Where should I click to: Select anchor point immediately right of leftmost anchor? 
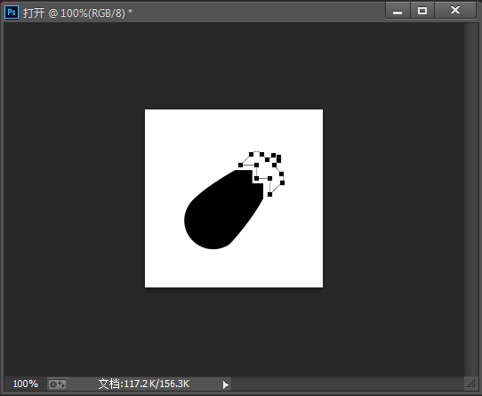click(x=256, y=166)
